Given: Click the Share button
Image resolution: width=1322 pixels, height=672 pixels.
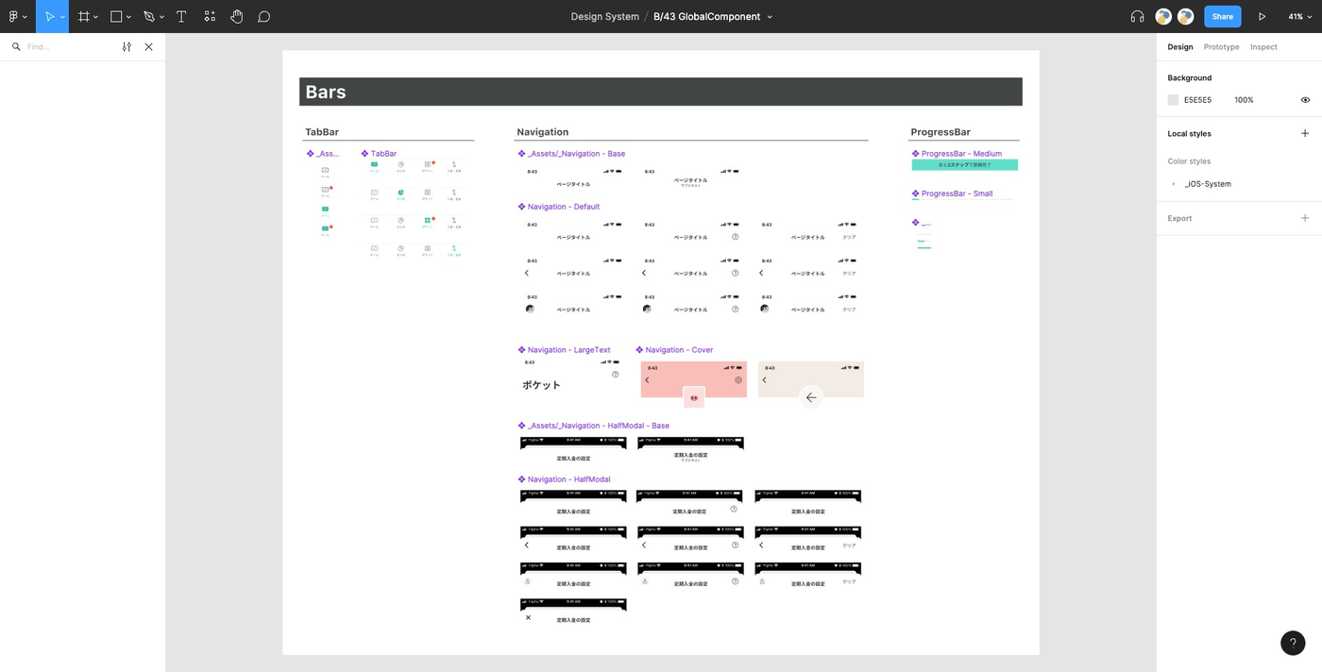Looking at the screenshot, I should point(1222,16).
